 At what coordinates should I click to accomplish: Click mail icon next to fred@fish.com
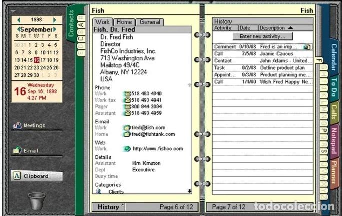126,128
